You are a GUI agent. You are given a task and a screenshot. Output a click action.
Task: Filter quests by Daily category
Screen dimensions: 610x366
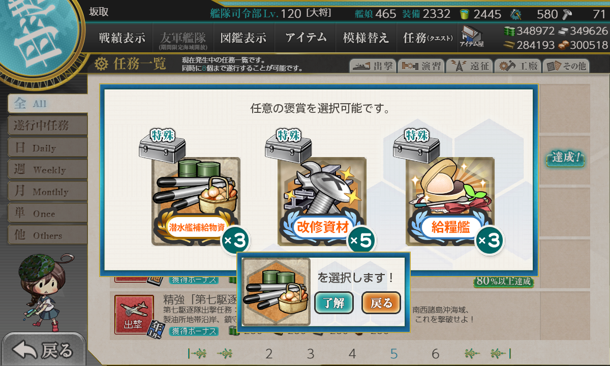(x=47, y=148)
